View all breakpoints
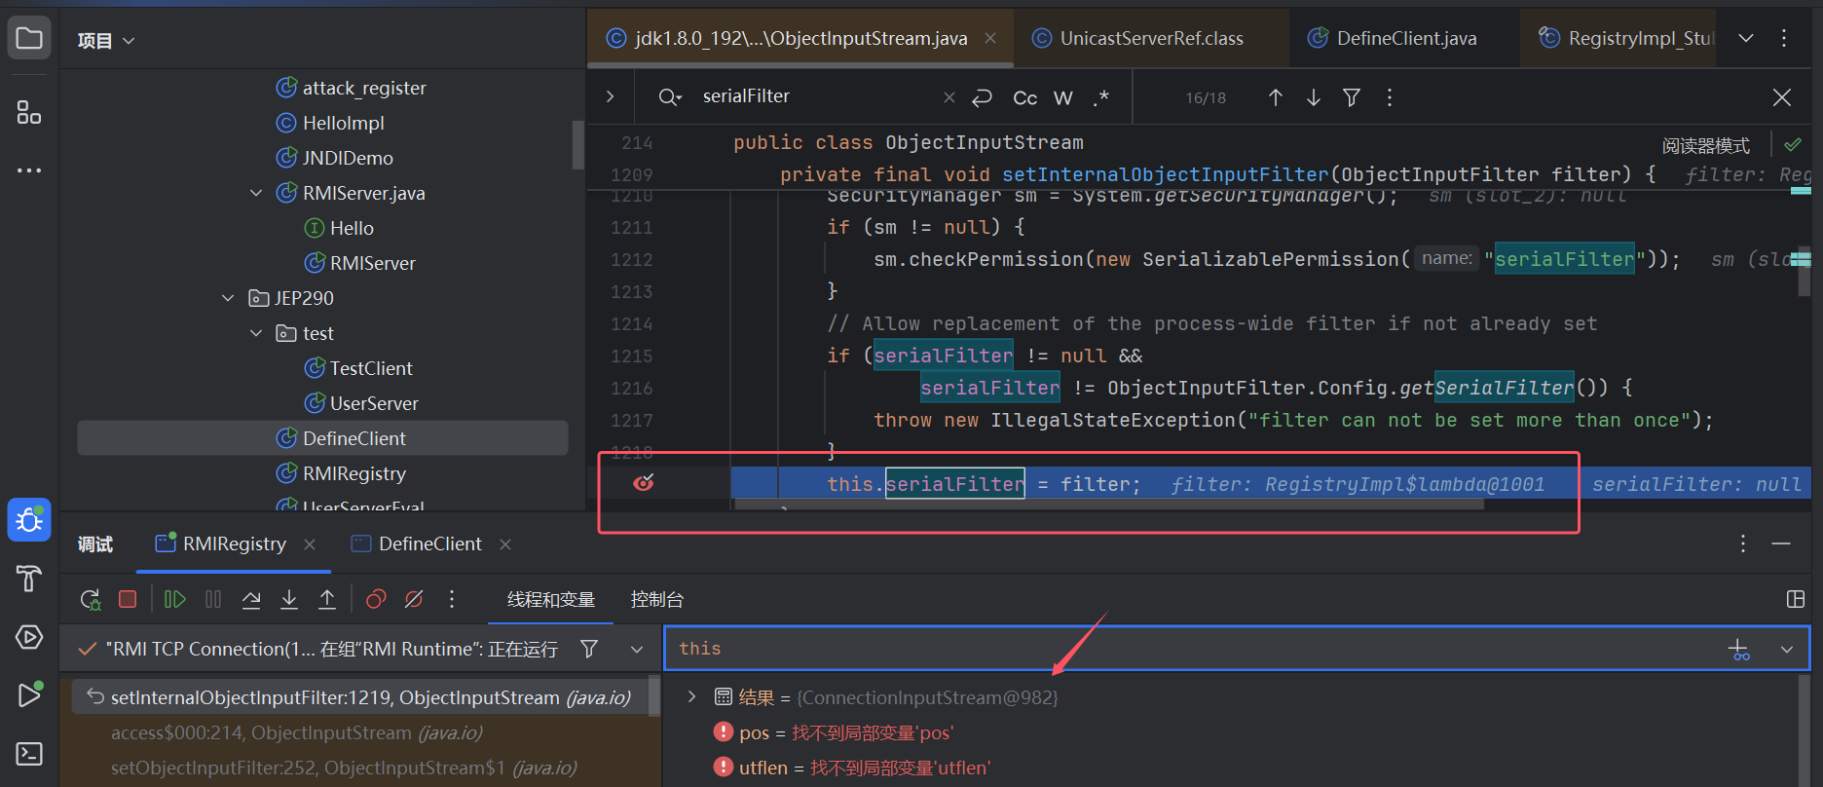 376,599
